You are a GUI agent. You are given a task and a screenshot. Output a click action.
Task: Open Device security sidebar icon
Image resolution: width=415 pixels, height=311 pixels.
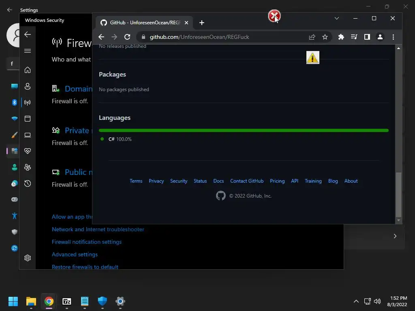[28, 135]
